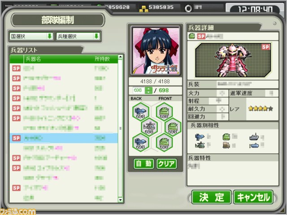Click the weapon list scroll down arrow
The width and height of the screenshot is (287, 215).
coord(121,200)
